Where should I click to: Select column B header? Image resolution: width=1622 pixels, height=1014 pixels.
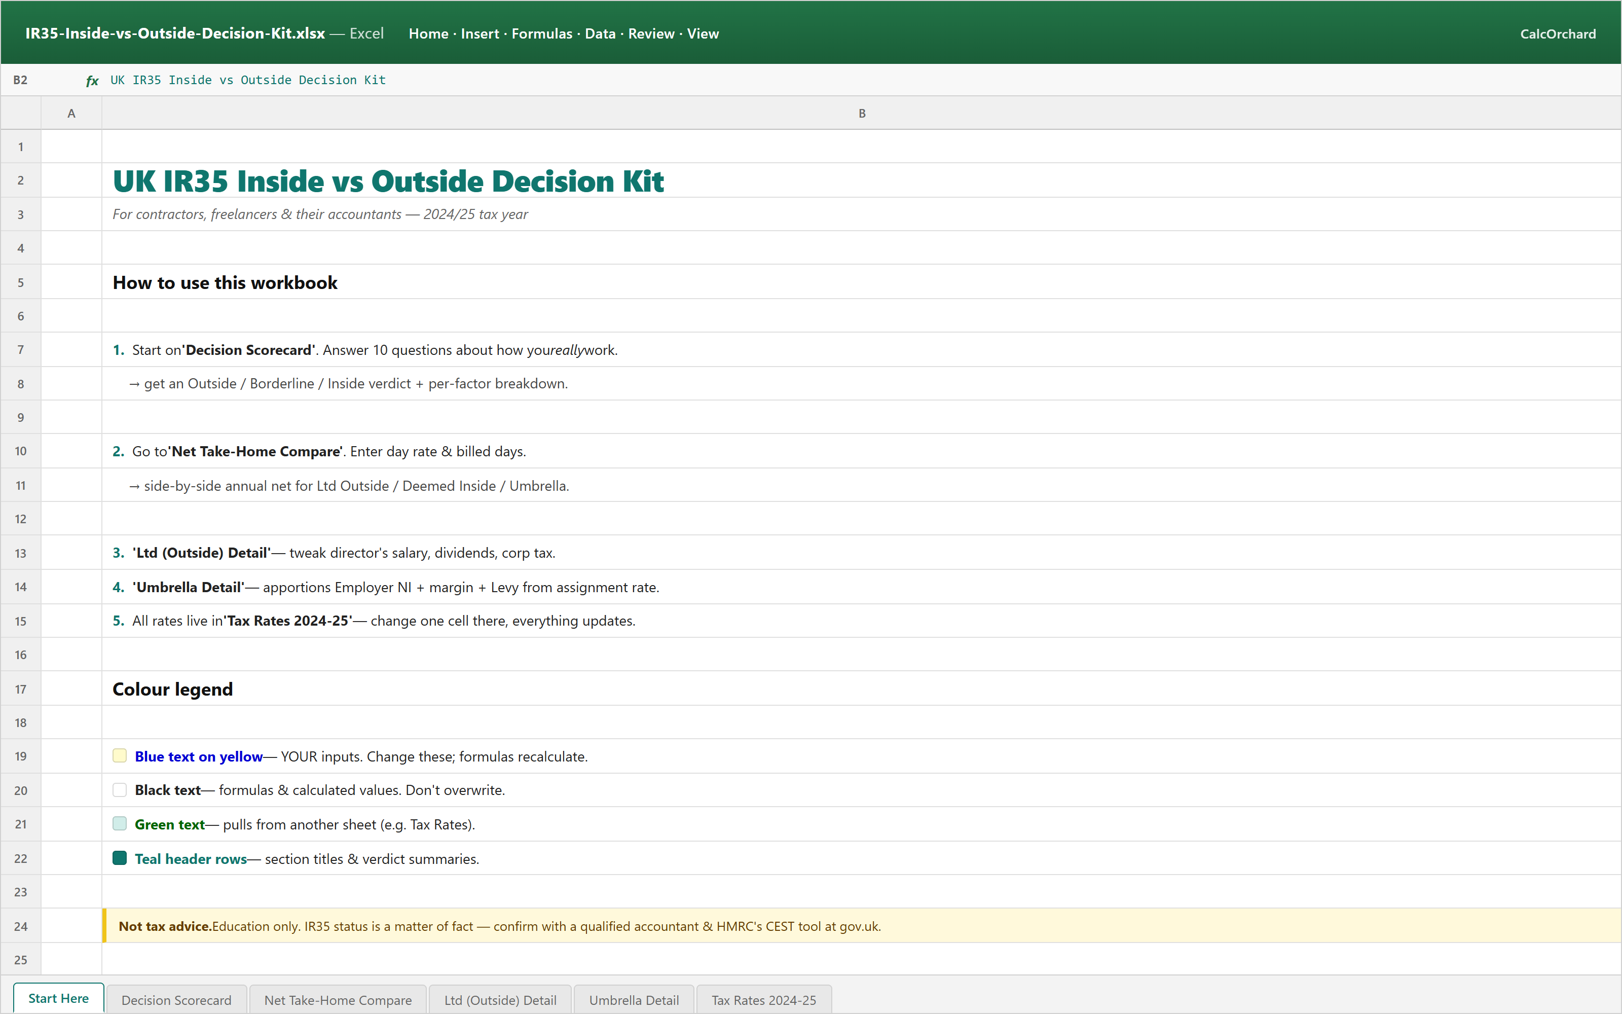[x=862, y=114]
